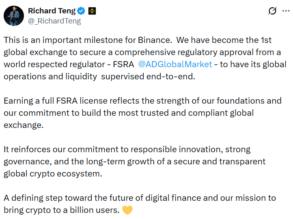The height and width of the screenshot is (219, 293).
Task: Click the yellow Binance affiliate badge
Action: pyautogui.click(x=92, y=11)
